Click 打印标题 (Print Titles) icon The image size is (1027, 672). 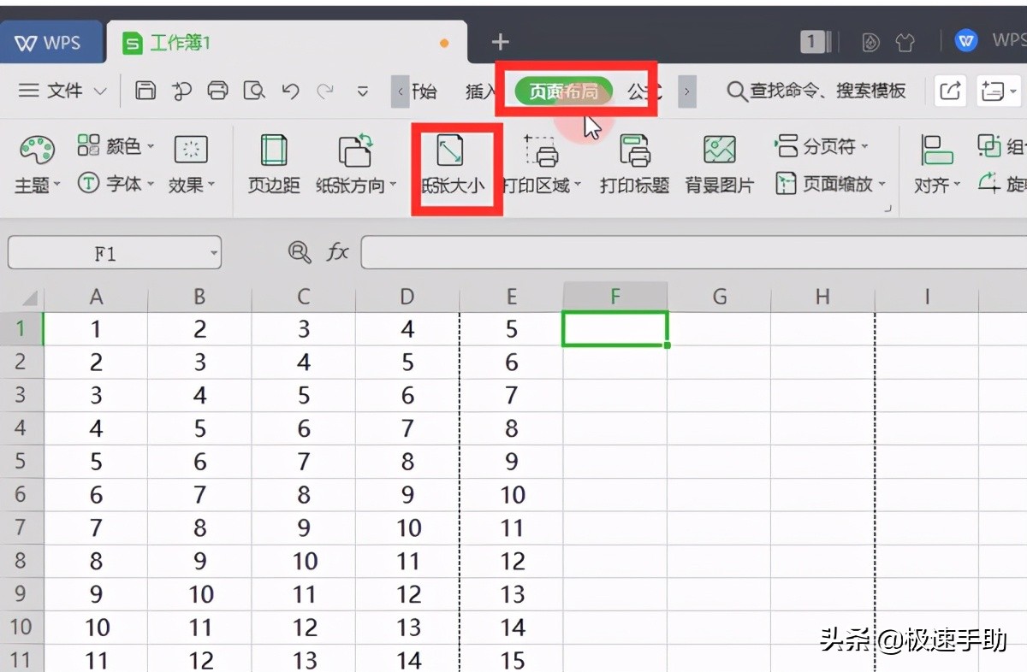coord(635,150)
